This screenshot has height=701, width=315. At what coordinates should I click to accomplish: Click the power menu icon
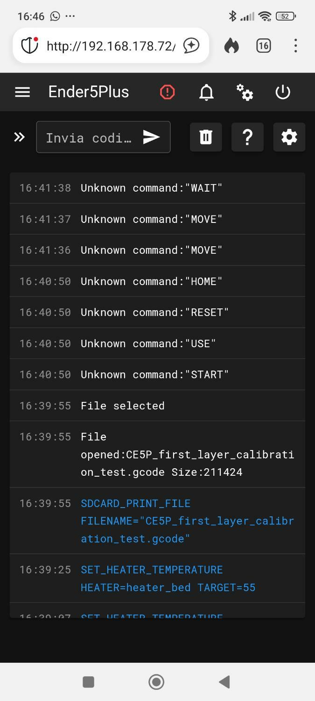coord(283,92)
